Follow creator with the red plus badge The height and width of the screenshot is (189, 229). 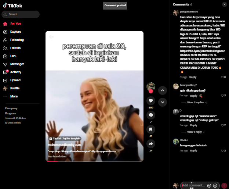pyautogui.click(x=151, y=91)
